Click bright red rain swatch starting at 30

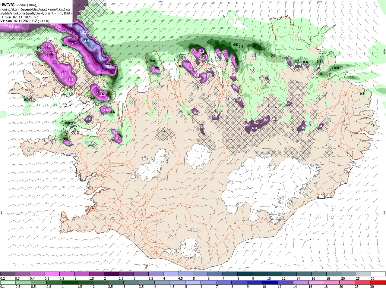click(378, 283)
